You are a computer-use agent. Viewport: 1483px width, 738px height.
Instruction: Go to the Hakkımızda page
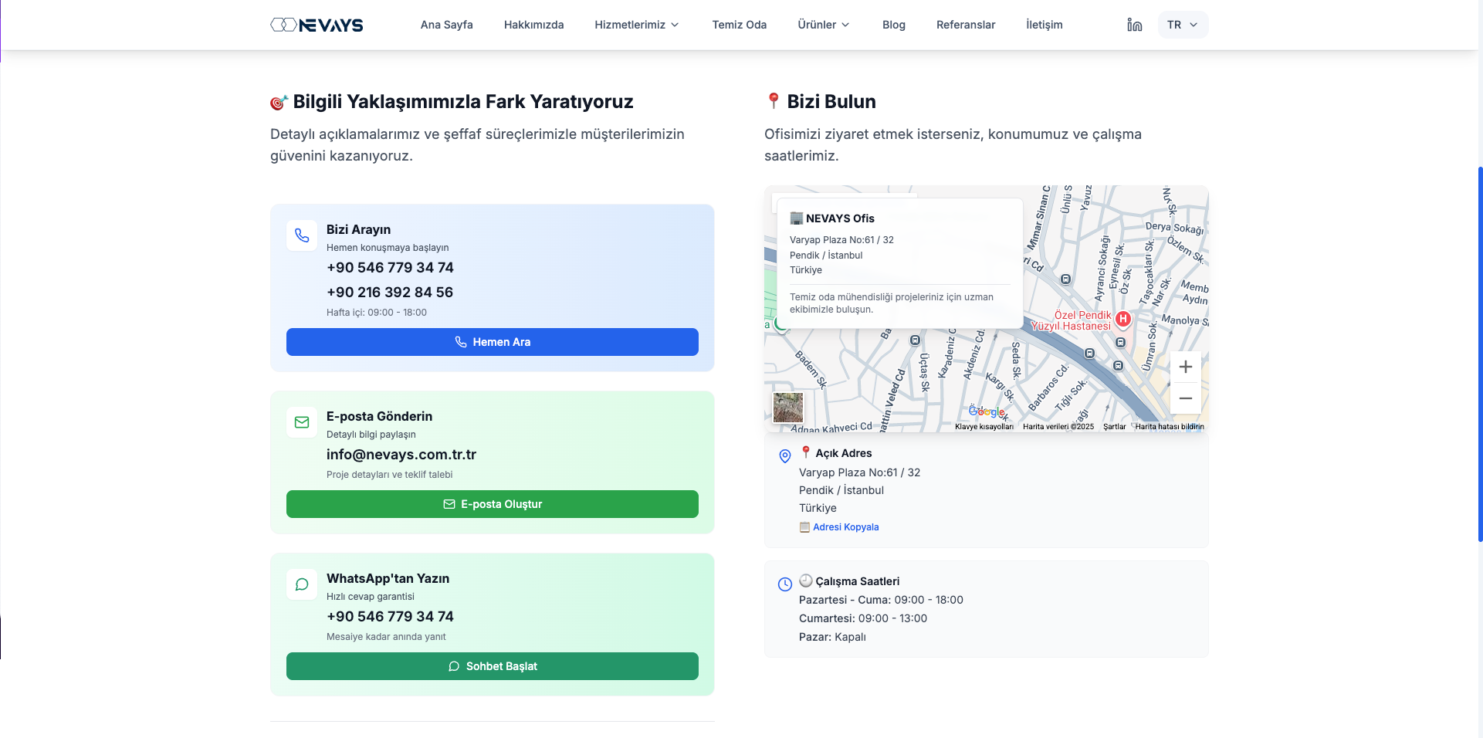pyautogui.click(x=533, y=25)
